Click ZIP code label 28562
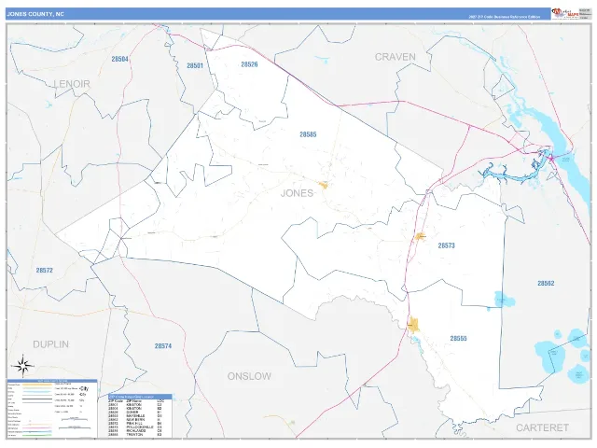597x448 pixels. (546, 283)
